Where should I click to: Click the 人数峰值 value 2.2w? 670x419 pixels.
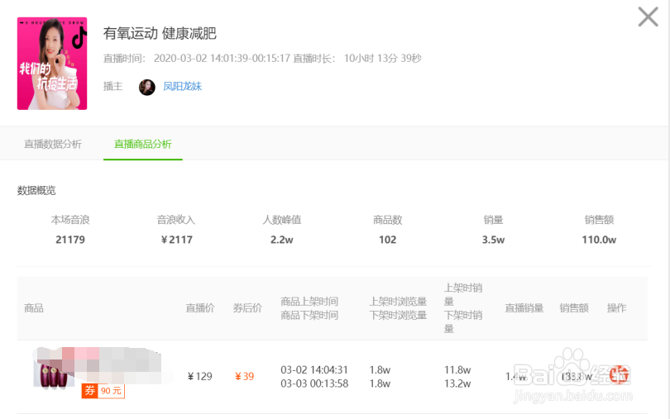tap(281, 240)
